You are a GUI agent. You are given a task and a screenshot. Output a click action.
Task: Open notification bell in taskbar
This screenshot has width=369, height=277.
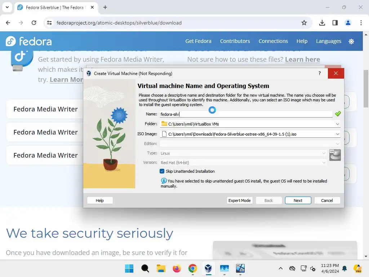(345, 268)
